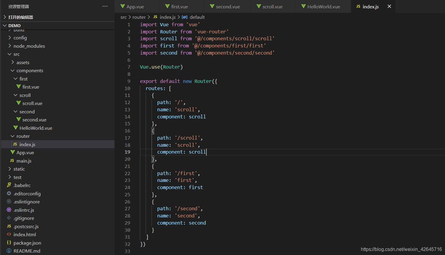Click the ESLint icon beside .eslintignore
445x255 pixels.
(x=9, y=201)
